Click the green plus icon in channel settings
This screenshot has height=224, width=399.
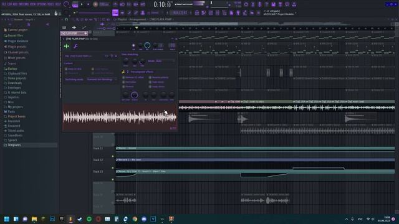(67, 46)
